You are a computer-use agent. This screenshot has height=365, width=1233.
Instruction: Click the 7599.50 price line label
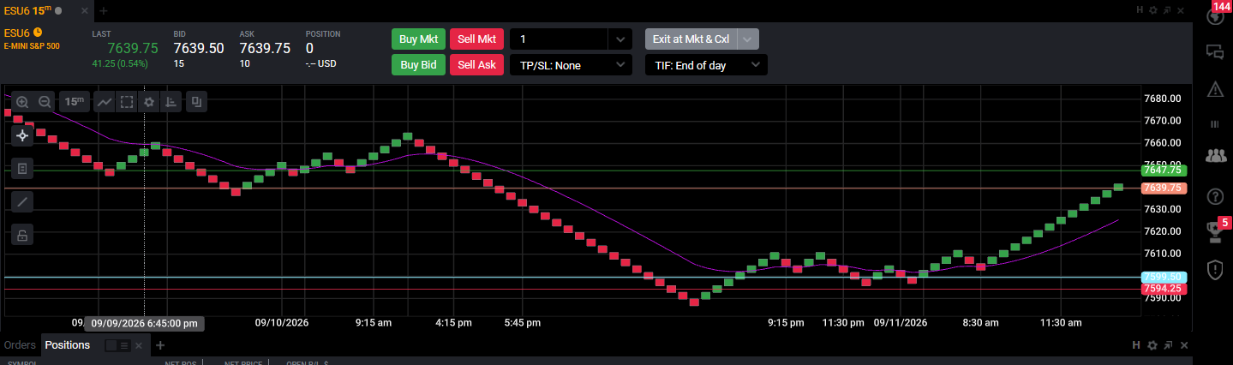pyautogui.click(x=1164, y=278)
